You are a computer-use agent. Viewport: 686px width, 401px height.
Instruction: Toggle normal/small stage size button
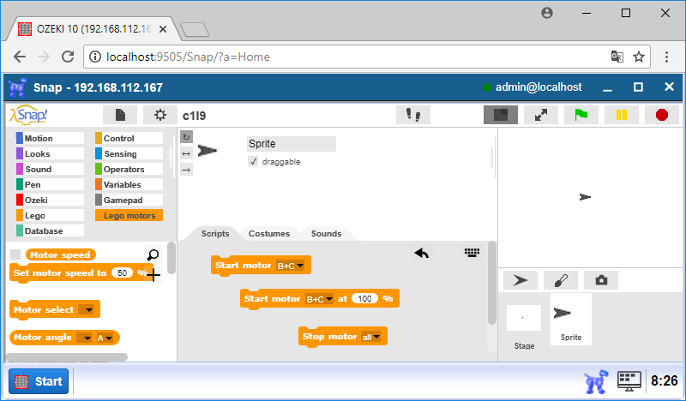pos(501,115)
